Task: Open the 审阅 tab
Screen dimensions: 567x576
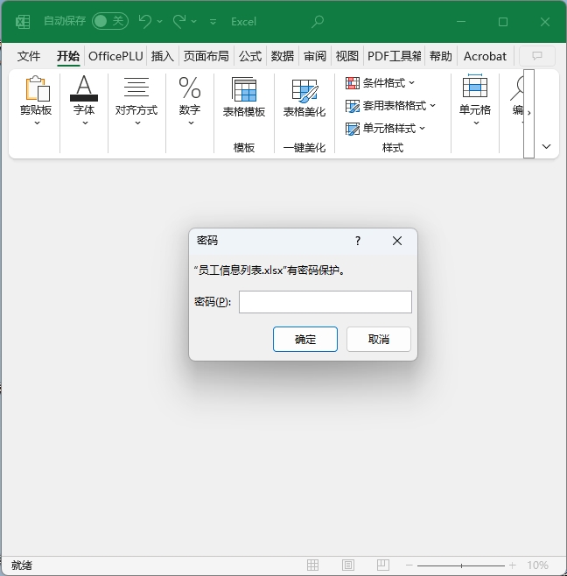Action: (315, 56)
